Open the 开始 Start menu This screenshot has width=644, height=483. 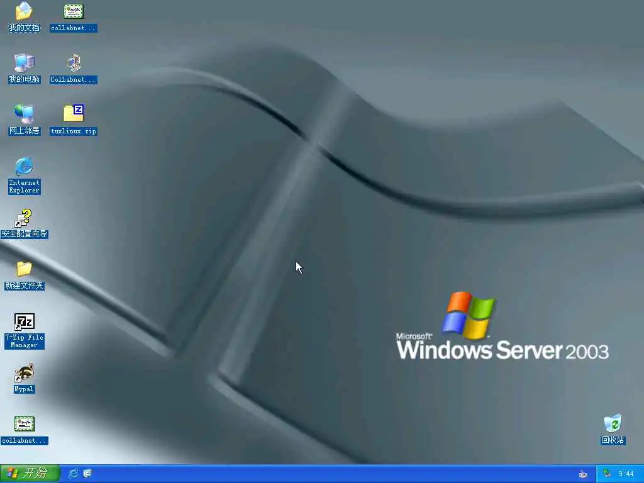point(30,473)
